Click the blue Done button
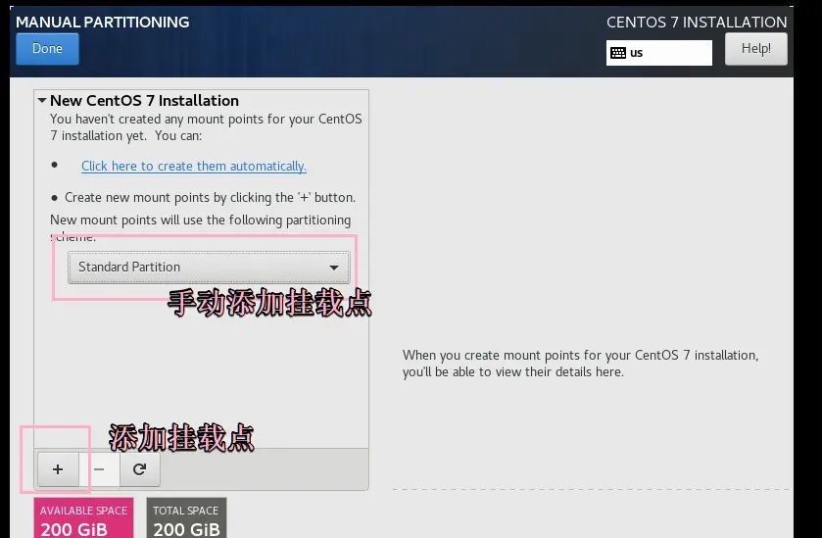 (x=47, y=49)
